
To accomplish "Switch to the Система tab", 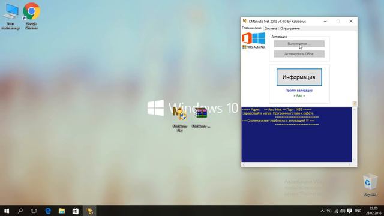I will point(271,28).
